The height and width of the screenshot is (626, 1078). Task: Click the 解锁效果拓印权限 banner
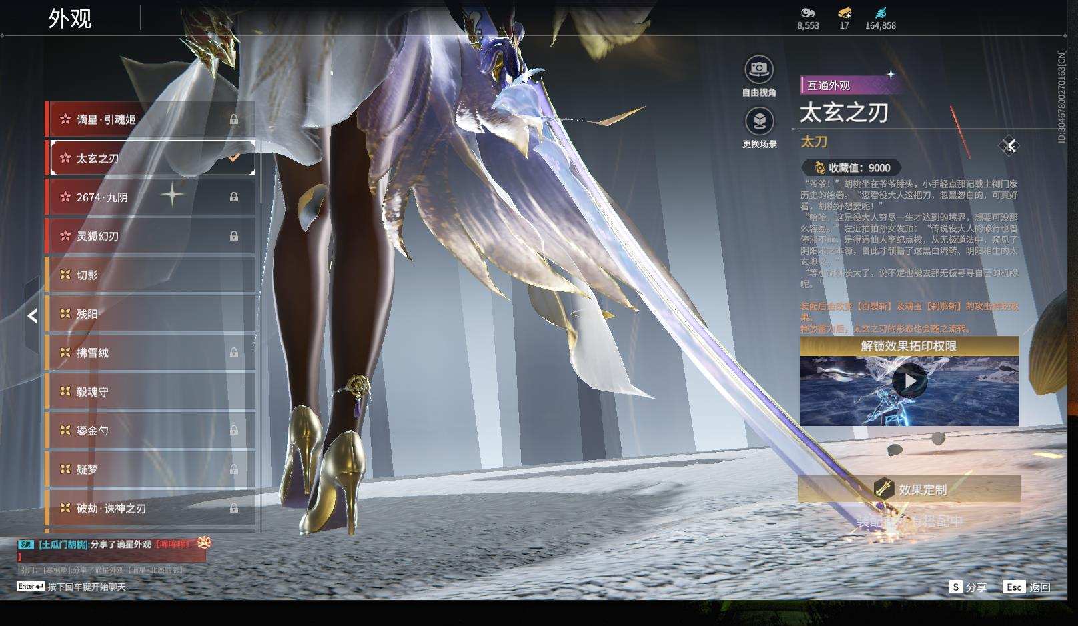[x=909, y=346]
